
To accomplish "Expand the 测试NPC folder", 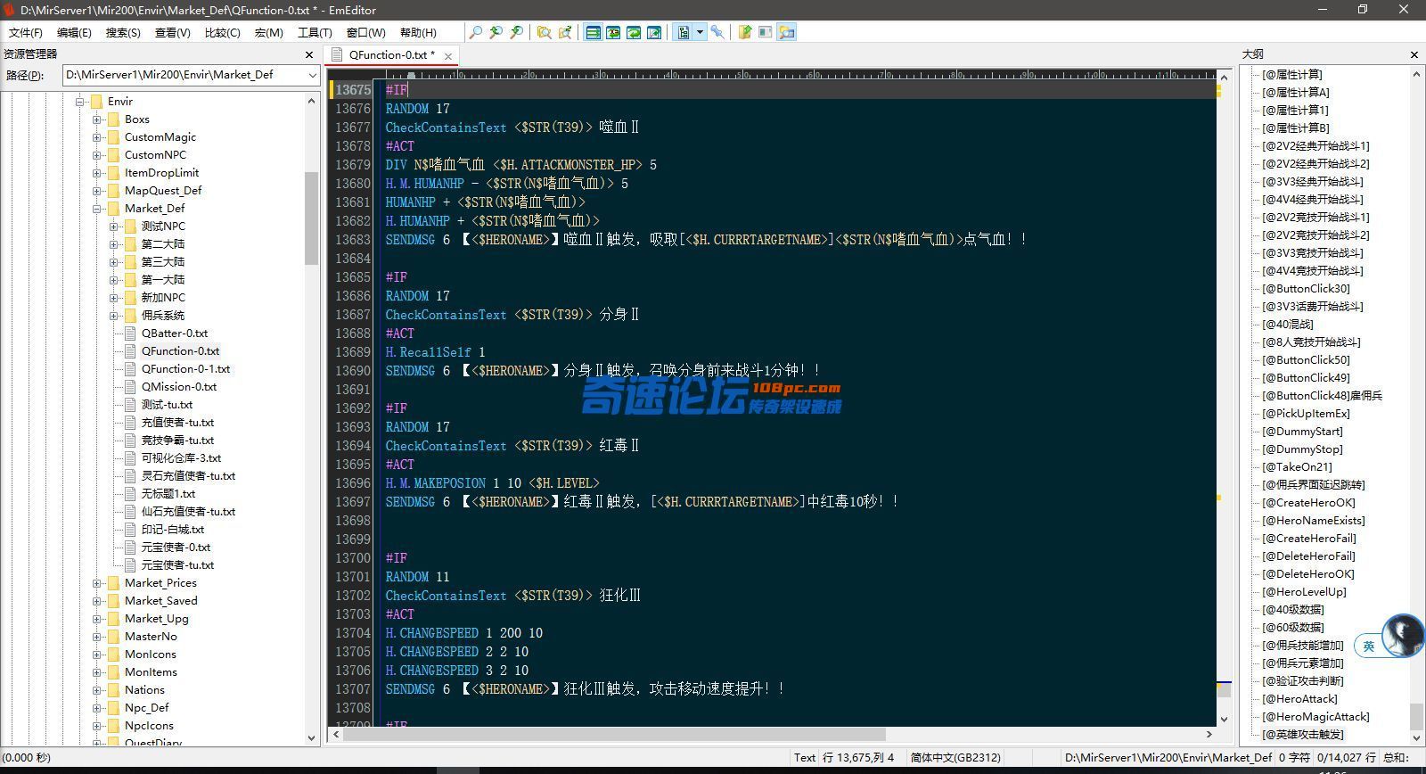I will coord(114,226).
